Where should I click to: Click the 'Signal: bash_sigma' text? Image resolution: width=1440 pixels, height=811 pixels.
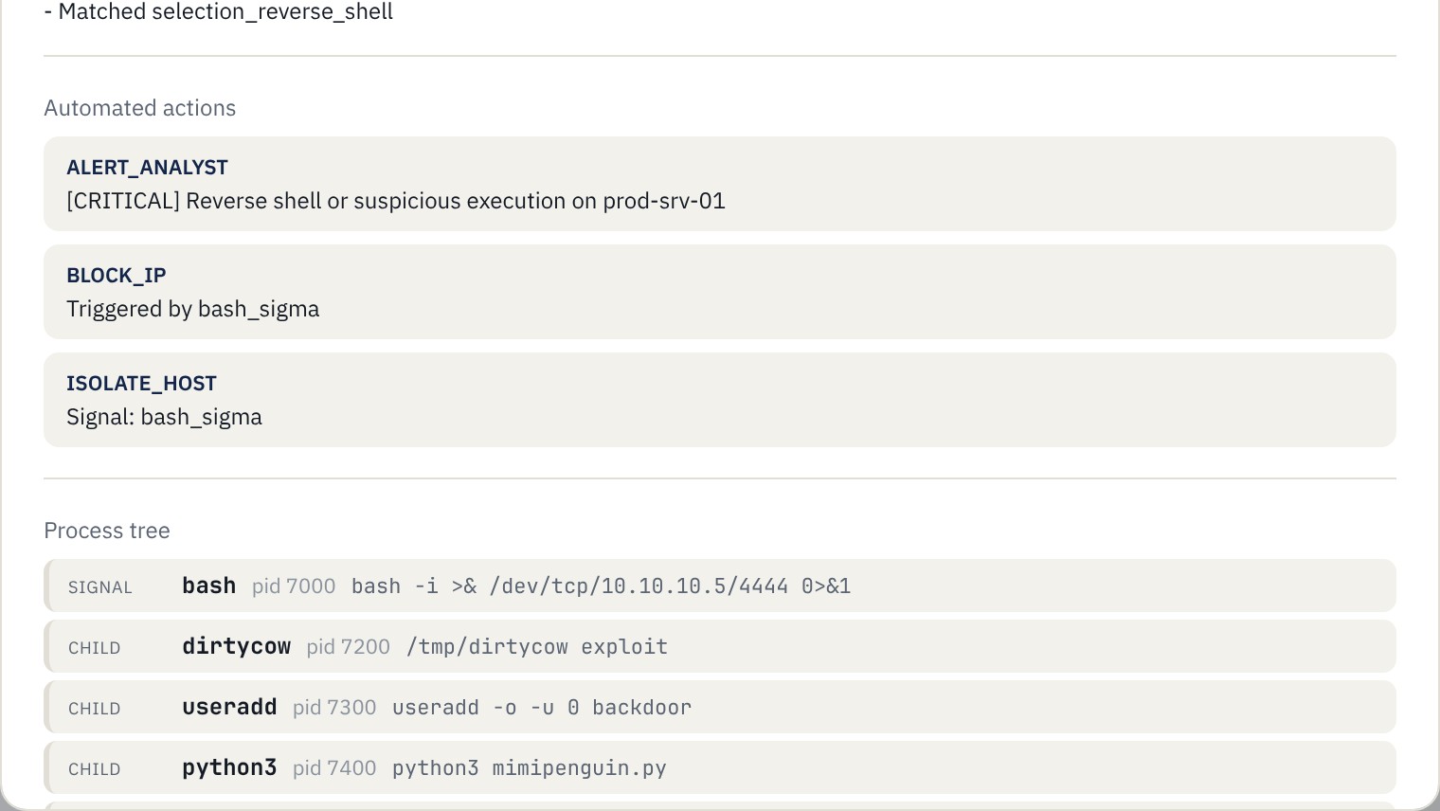(x=164, y=417)
